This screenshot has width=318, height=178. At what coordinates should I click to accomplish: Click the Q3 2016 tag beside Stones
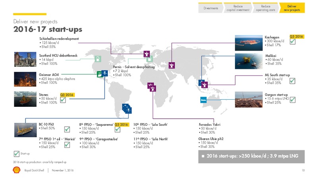66,95
